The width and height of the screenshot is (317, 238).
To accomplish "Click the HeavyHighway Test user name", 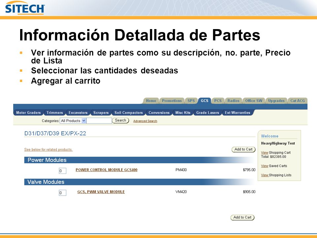I will (x=278, y=143).
